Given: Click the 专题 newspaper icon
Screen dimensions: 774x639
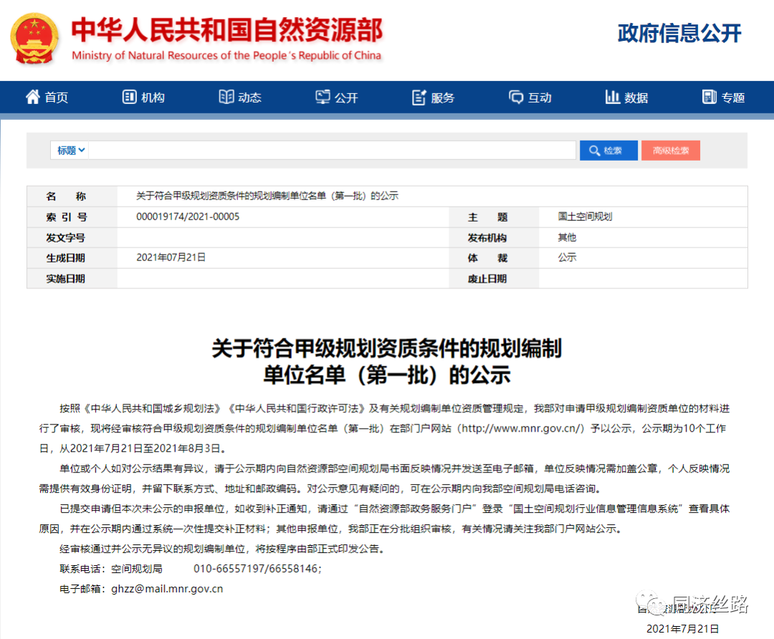Looking at the screenshot, I should click(x=709, y=97).
